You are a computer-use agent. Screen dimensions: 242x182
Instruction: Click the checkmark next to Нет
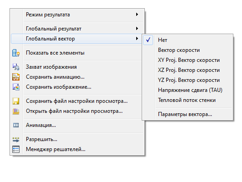tap(148, 40)
